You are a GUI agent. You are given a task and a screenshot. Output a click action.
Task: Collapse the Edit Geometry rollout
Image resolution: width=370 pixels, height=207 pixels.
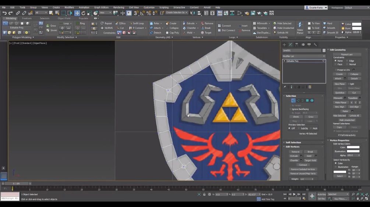[x=338, y=50]
